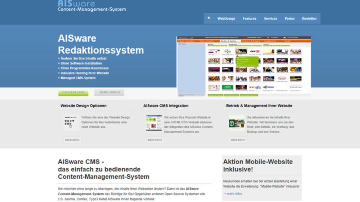Click the 'Ändern Sie Ihre Inhalte selbst' bullet
The height and width of the screenshot is (202, 360).
coord(82,59)
